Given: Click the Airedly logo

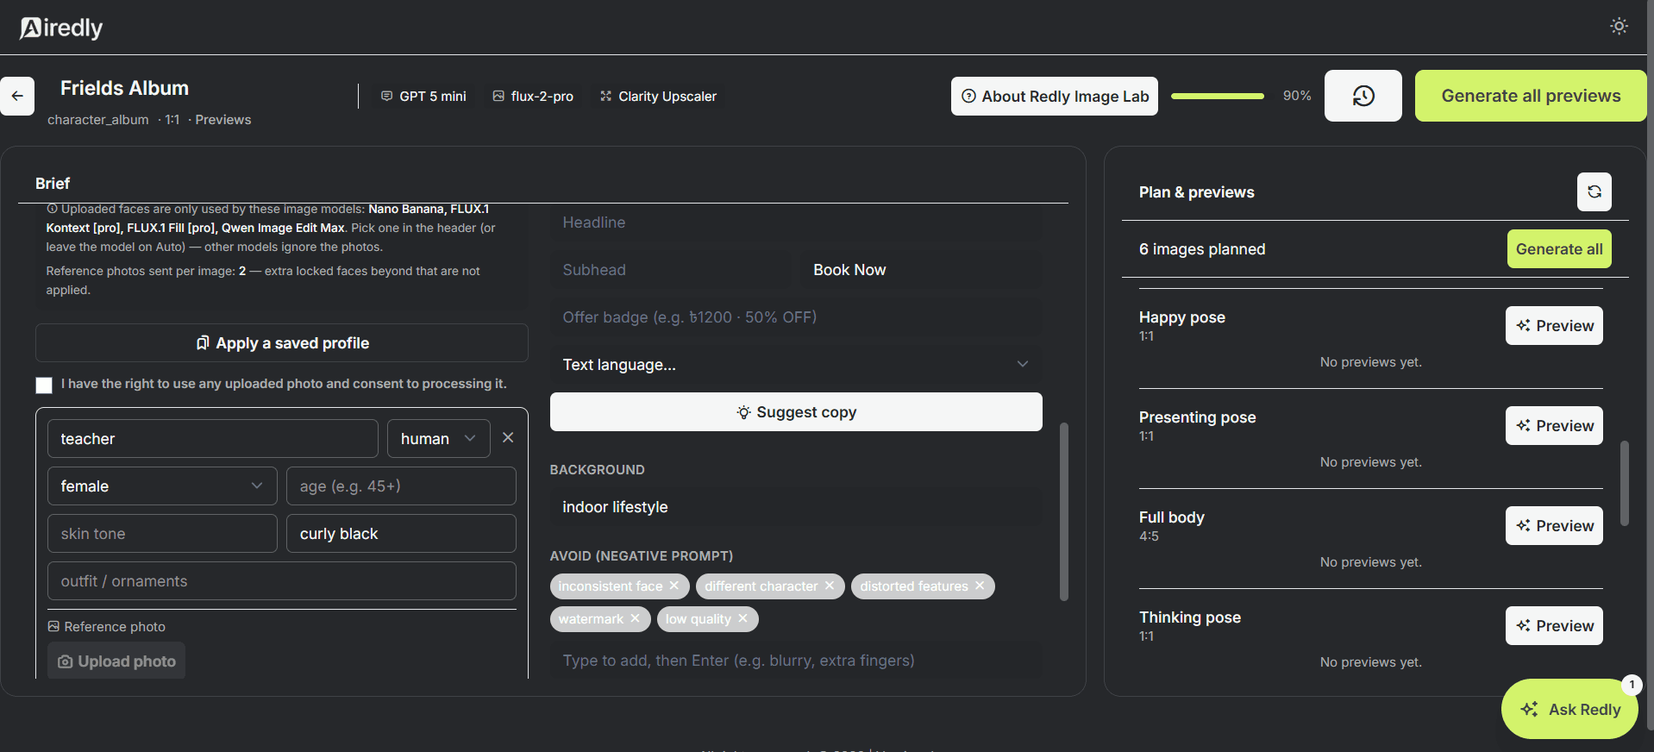Looking at the screenshot, I should (61, 28).
